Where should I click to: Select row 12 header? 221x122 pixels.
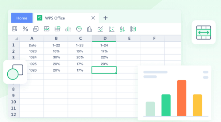click(x=14, y=114)
